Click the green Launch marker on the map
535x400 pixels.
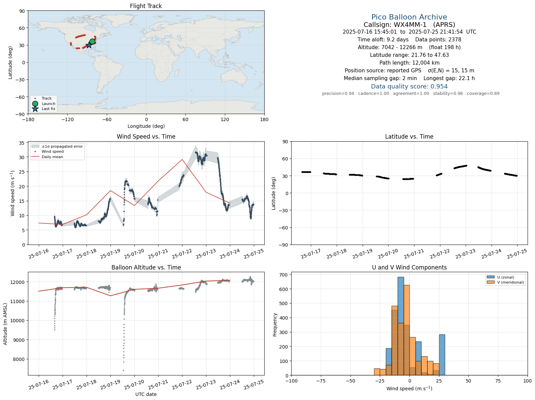[92, 41]
